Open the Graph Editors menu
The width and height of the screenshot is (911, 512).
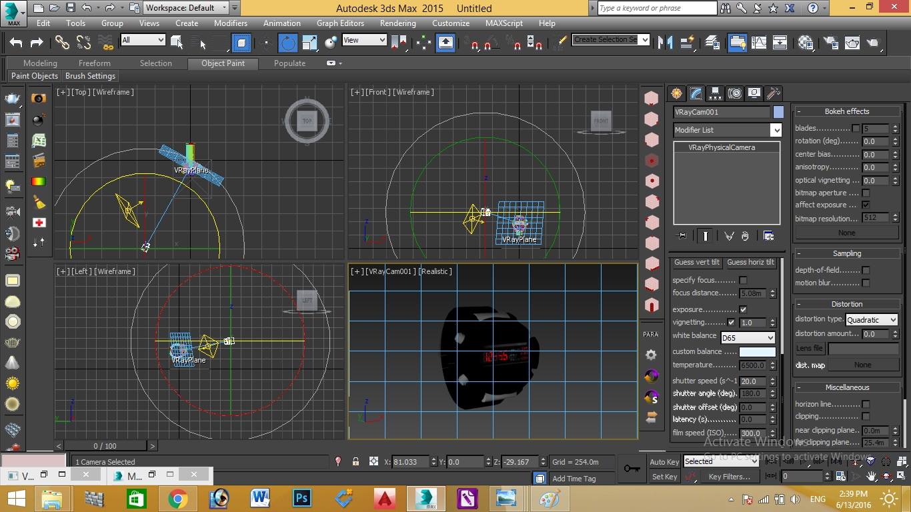pos(340,23)
